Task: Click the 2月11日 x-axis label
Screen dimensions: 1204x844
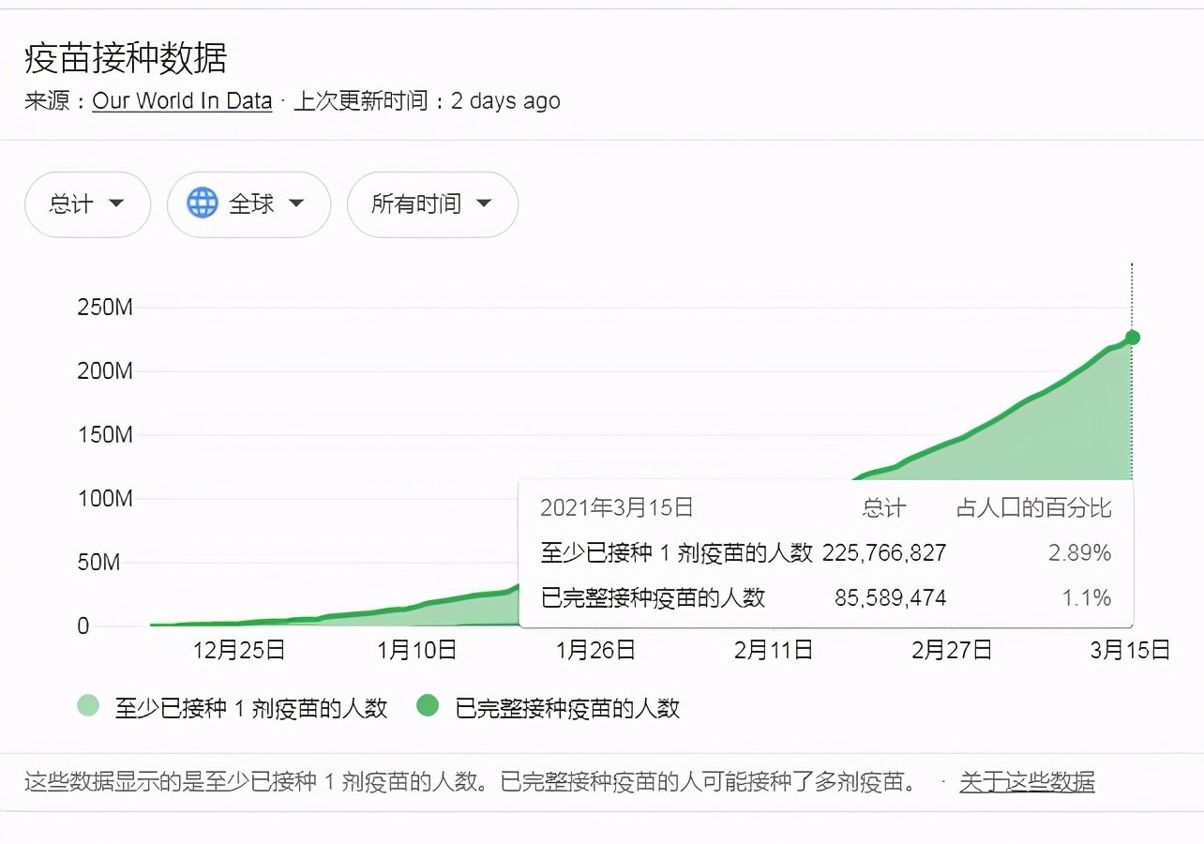Action: point(774,650)
